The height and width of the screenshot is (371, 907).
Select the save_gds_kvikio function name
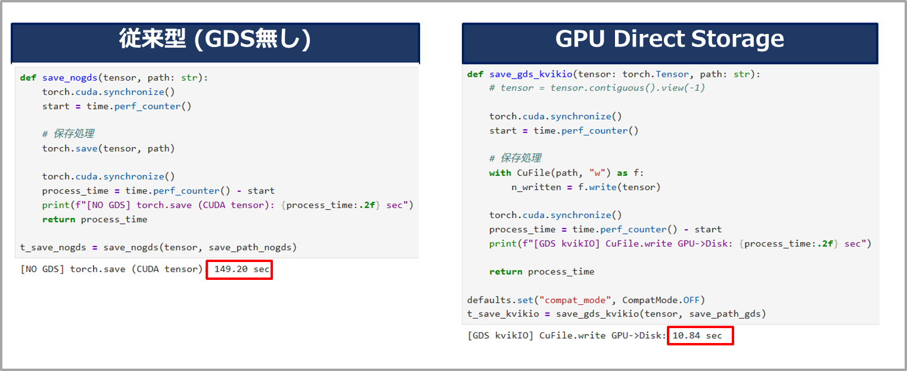tap(530, 74)
